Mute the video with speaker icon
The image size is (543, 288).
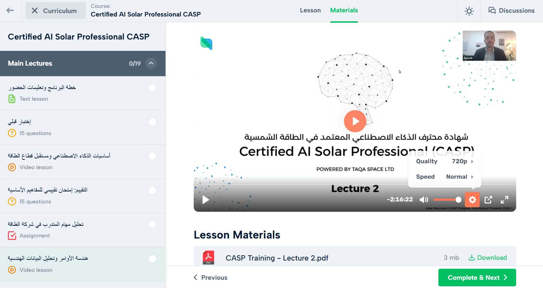click(x=424, y=200)
